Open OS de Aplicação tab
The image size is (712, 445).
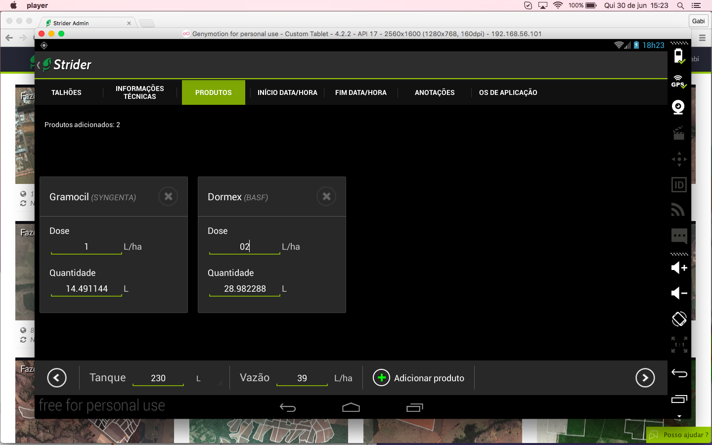pos(508,92)
